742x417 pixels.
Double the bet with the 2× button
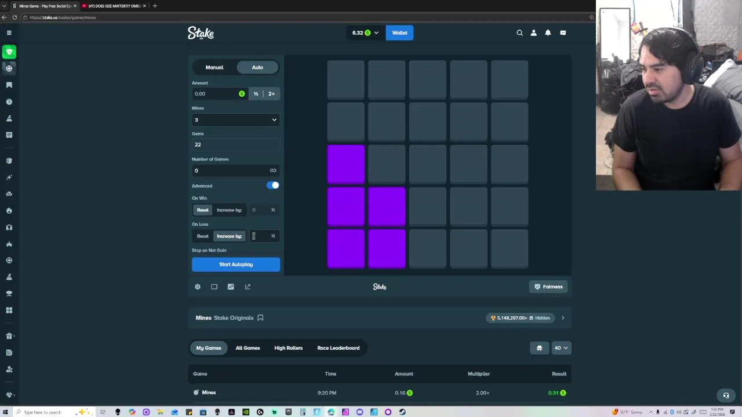click(x=271, y=94)
